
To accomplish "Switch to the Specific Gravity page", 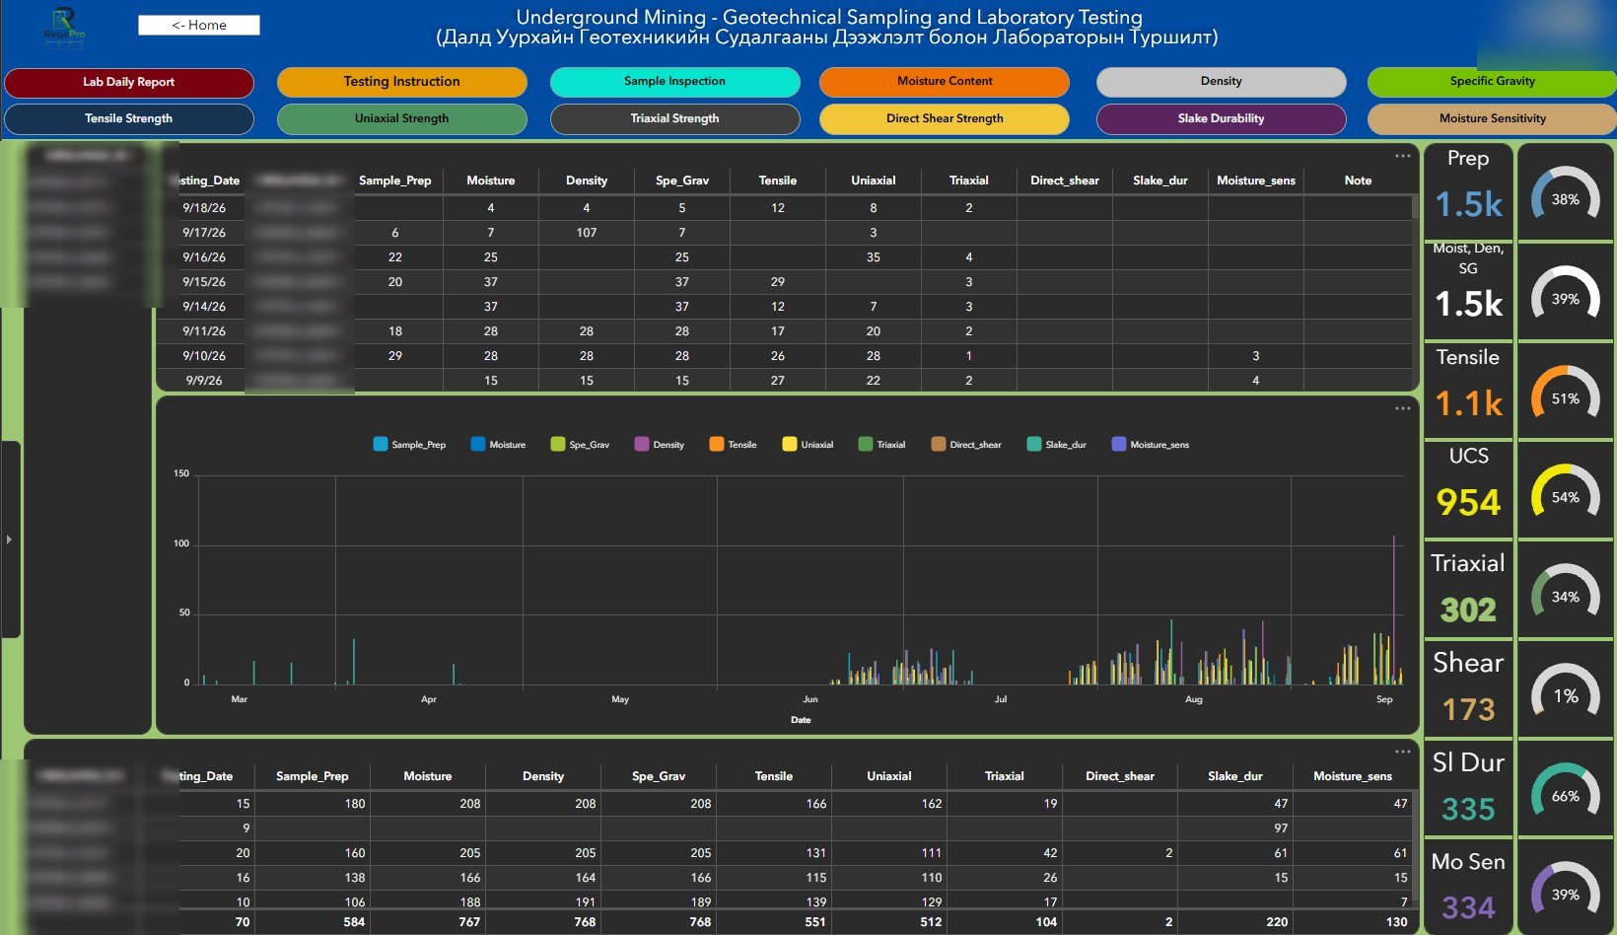I will pos(1492,82).
